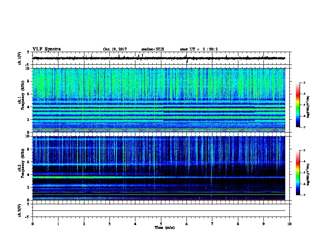Screen dimensions: 326x251
Task: Click time axis tick label "3"
Action: pos(109,224)
